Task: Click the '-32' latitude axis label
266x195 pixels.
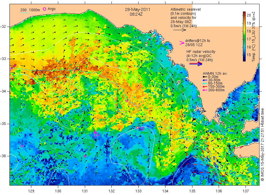Action: click(x=3, y=27)
